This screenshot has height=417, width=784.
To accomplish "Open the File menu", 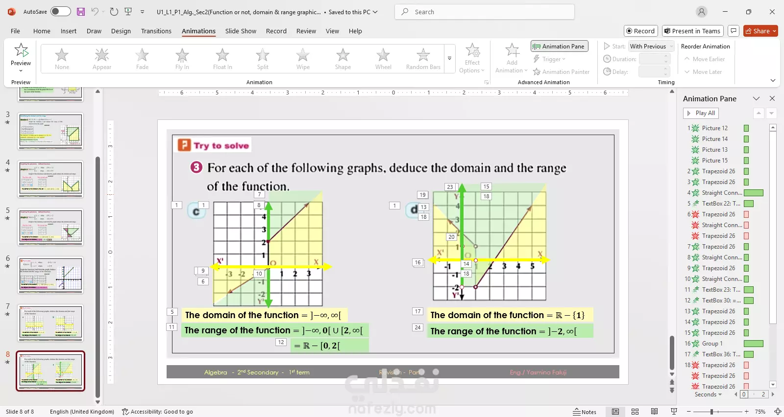I will click(x=16, y=31).
